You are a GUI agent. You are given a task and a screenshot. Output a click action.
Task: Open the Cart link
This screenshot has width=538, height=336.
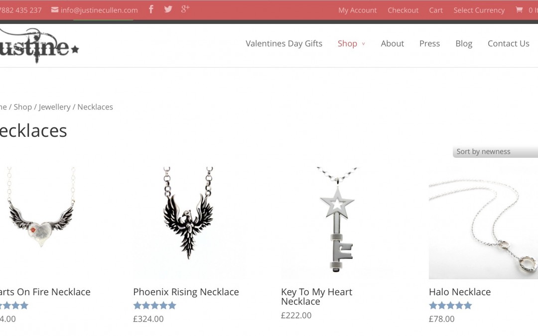click(436, 10)
